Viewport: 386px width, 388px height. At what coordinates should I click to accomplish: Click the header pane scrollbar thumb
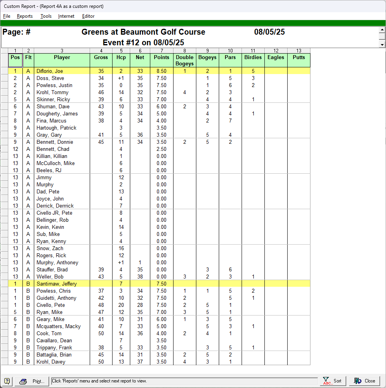(x=382, y=37)
